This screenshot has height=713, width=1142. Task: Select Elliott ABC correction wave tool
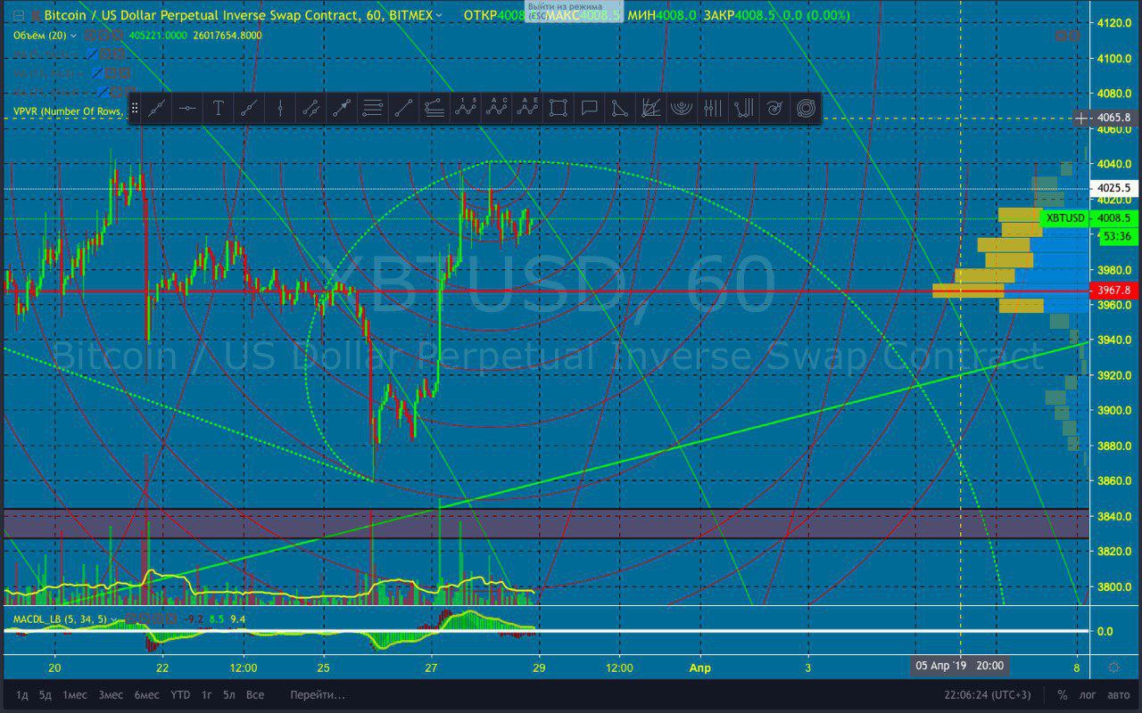click(496, 109)
